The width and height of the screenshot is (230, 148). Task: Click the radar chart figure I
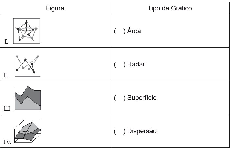(26, 31)
